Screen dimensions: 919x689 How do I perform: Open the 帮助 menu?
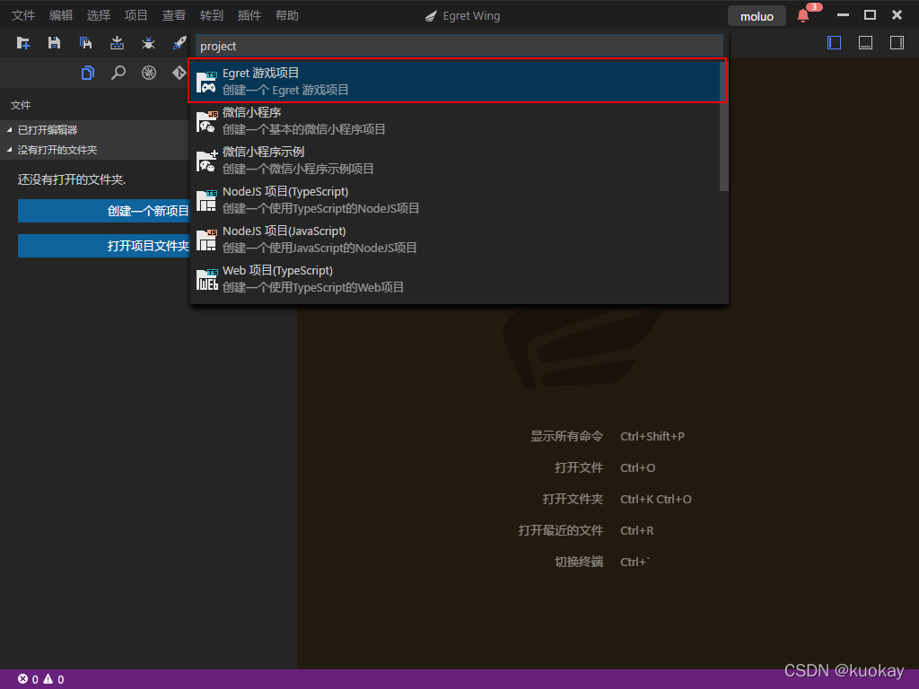[287, 16]
